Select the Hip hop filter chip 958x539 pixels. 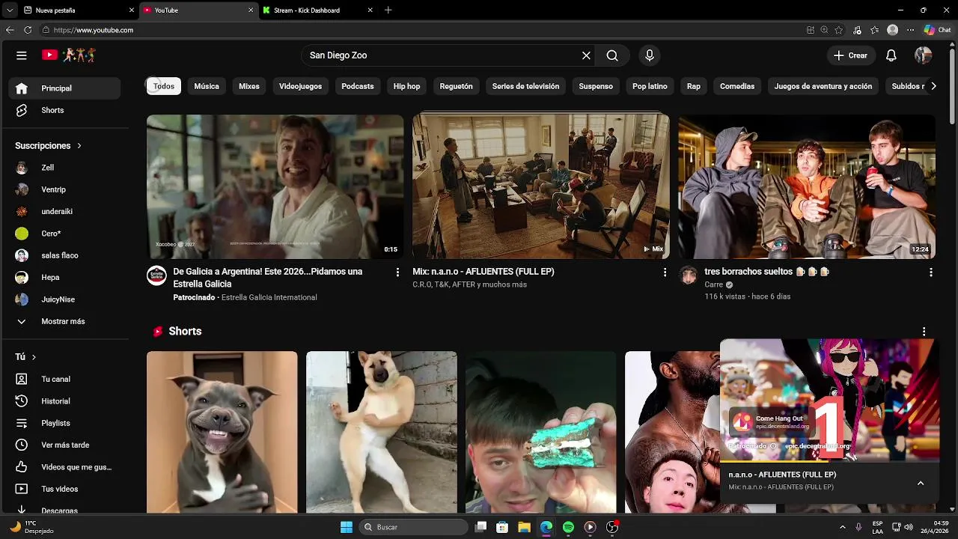[x=407, y=86]
